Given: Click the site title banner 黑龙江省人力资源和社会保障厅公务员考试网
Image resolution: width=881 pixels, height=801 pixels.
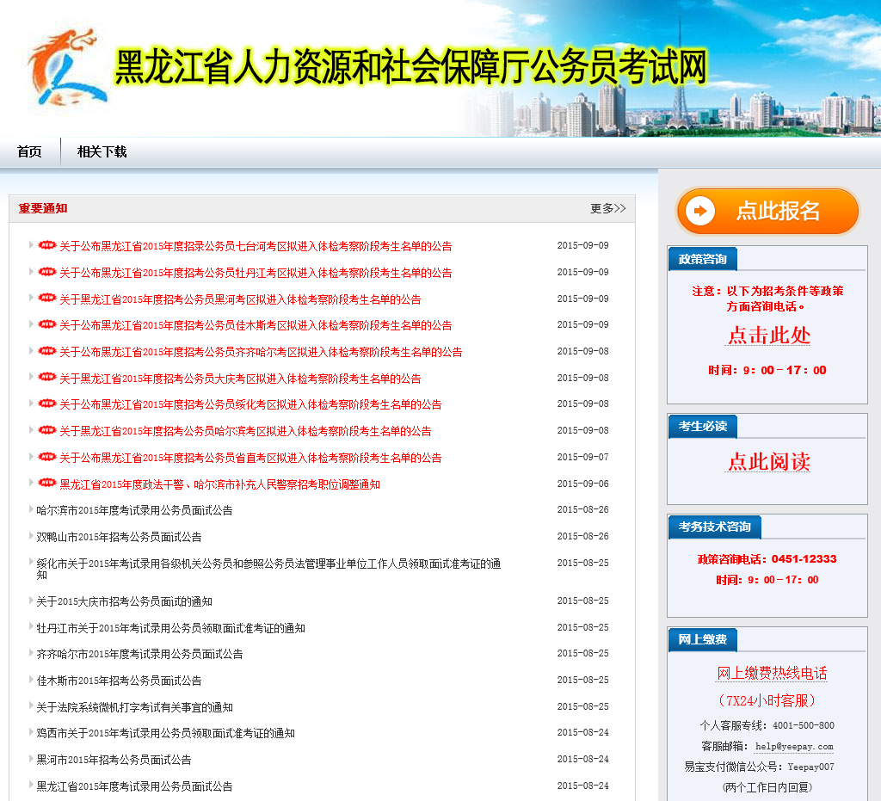Looking at the screenshot, I should pos(410,67).
